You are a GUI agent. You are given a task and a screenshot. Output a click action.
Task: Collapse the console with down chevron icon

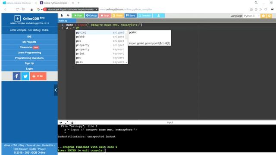(61, 123)
